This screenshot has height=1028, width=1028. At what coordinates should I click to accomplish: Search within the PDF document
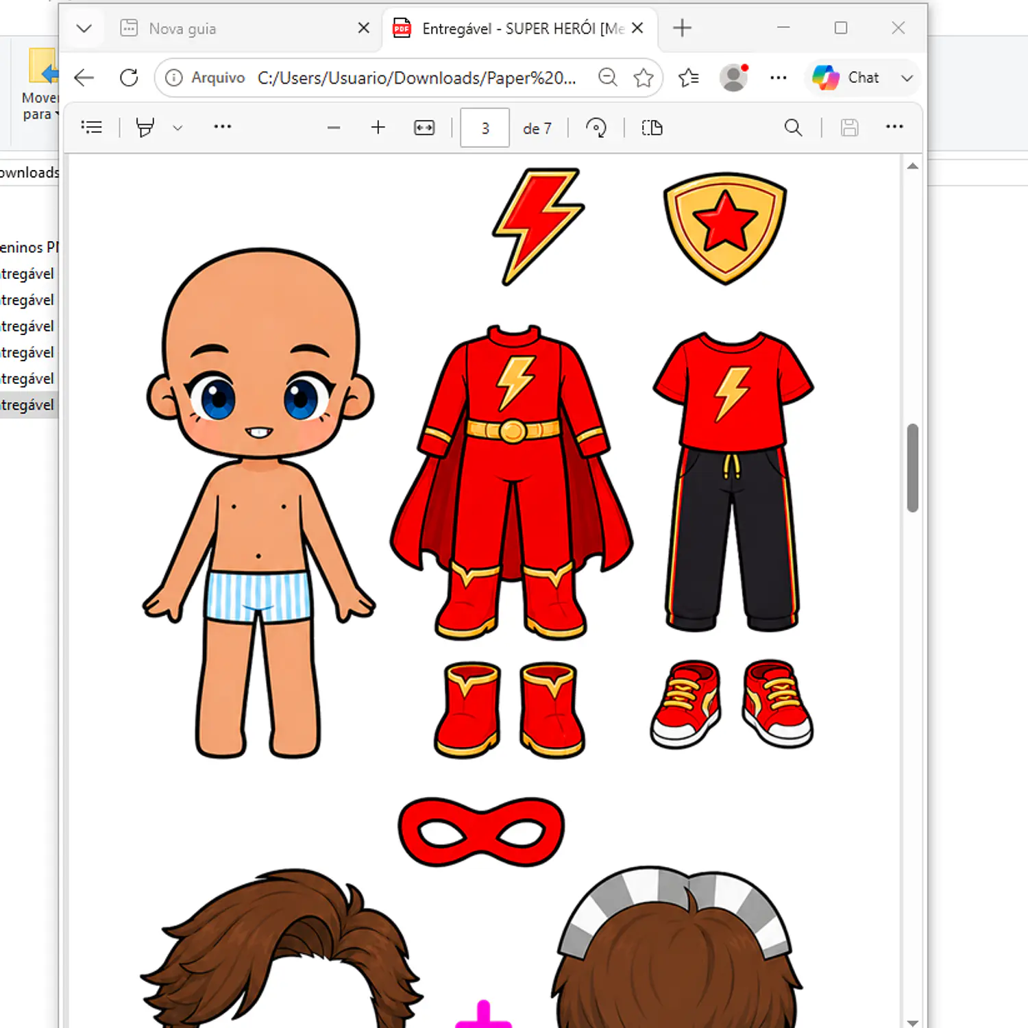(x=793, y=127)
